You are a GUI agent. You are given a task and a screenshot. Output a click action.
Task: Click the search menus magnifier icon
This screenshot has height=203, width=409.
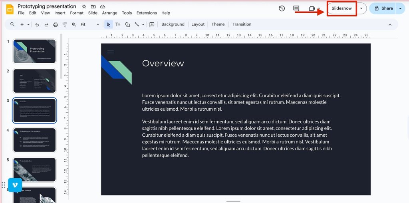click(x=12, y=24)
